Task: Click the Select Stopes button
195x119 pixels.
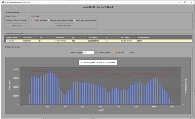Action: pos(16,25)
